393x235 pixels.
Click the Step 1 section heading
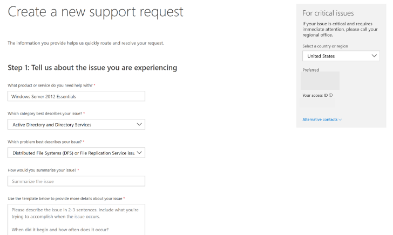tap(92, 68)
